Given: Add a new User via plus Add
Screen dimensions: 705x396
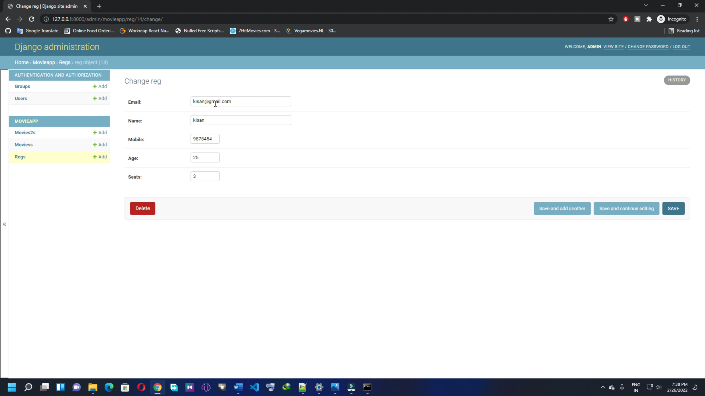Looking at the screenshot, I should (100, 99).
